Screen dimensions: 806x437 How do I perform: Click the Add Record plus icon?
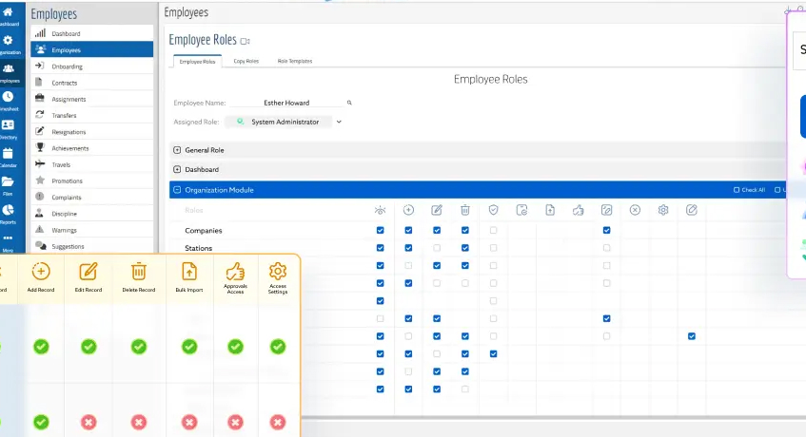(x=41, y=271)
